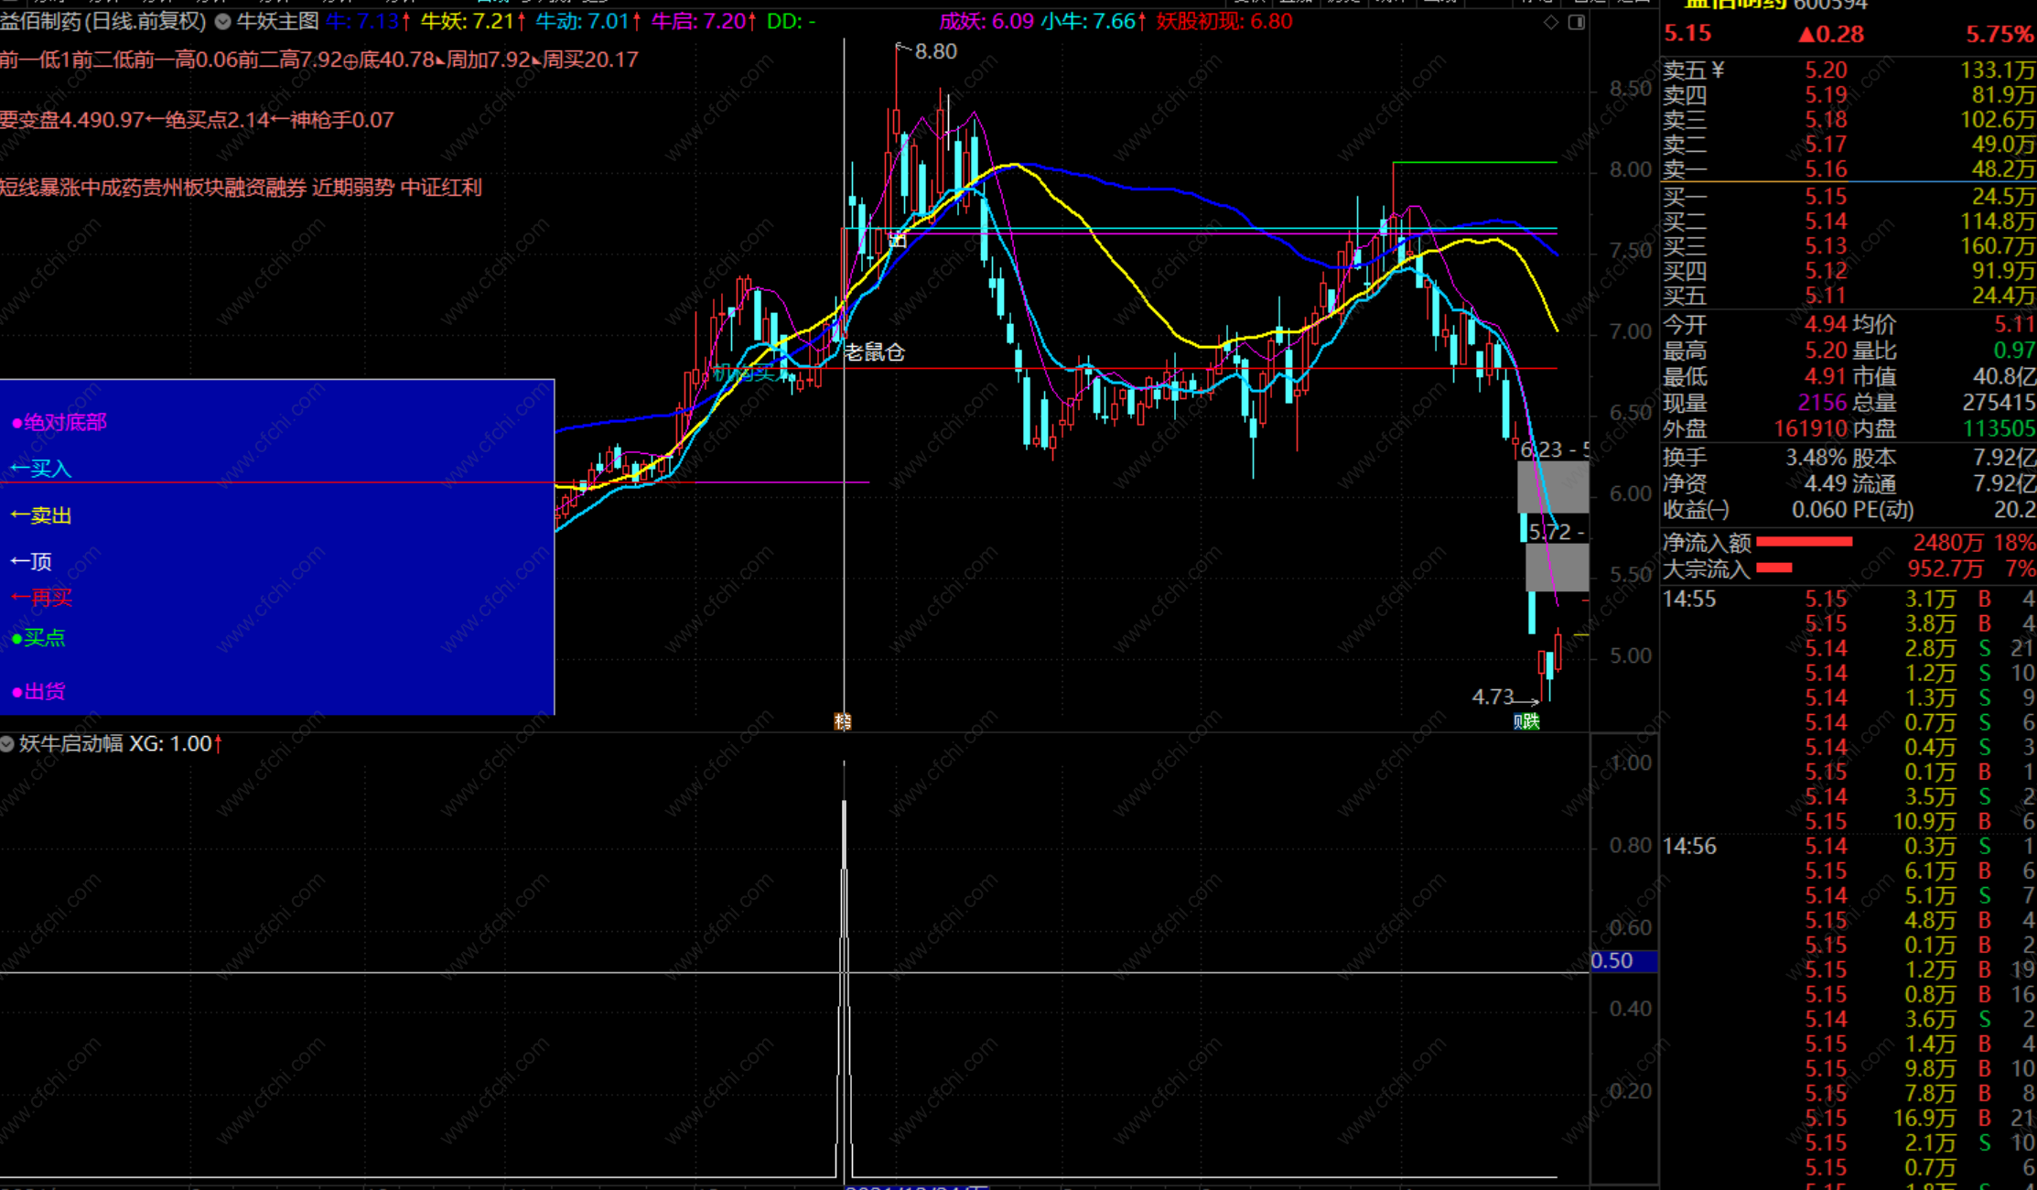Click the 妖股初现 6.80 indicator label
The width and height of the screenshot is (2037, 1190).
1223,22
